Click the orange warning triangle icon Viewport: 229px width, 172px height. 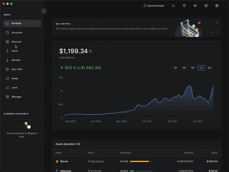[x=173, y=6]
